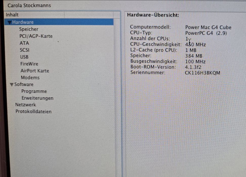Click the Boot-ROM-Version label
Image resolution: width=246 pixels, height=177 pixels.
[153, 67]
